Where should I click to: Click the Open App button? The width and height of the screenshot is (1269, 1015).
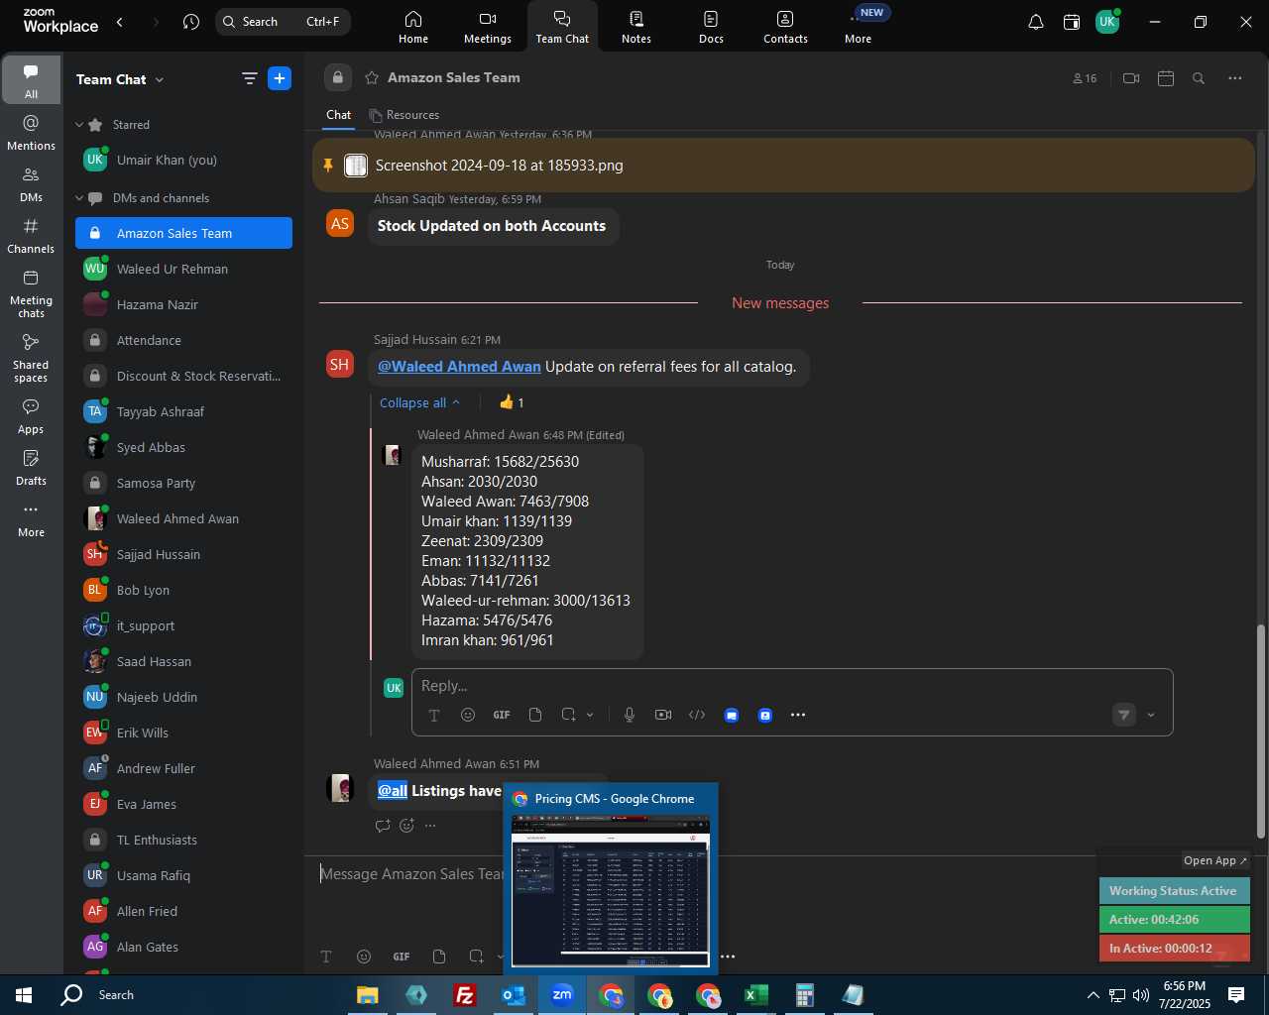(1214, 860)
